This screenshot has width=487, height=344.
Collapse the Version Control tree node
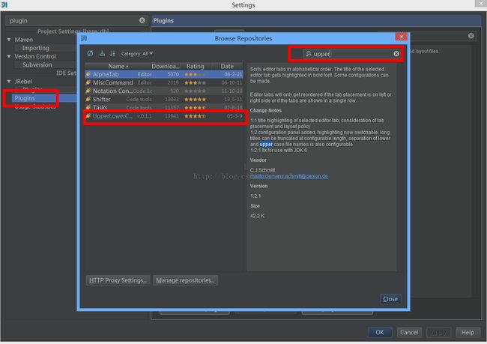pos(9,56)
